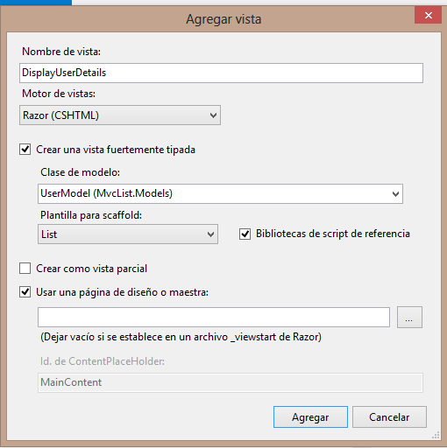
Task: Open the List scaffold template dropdown
Action: (128, 234)
